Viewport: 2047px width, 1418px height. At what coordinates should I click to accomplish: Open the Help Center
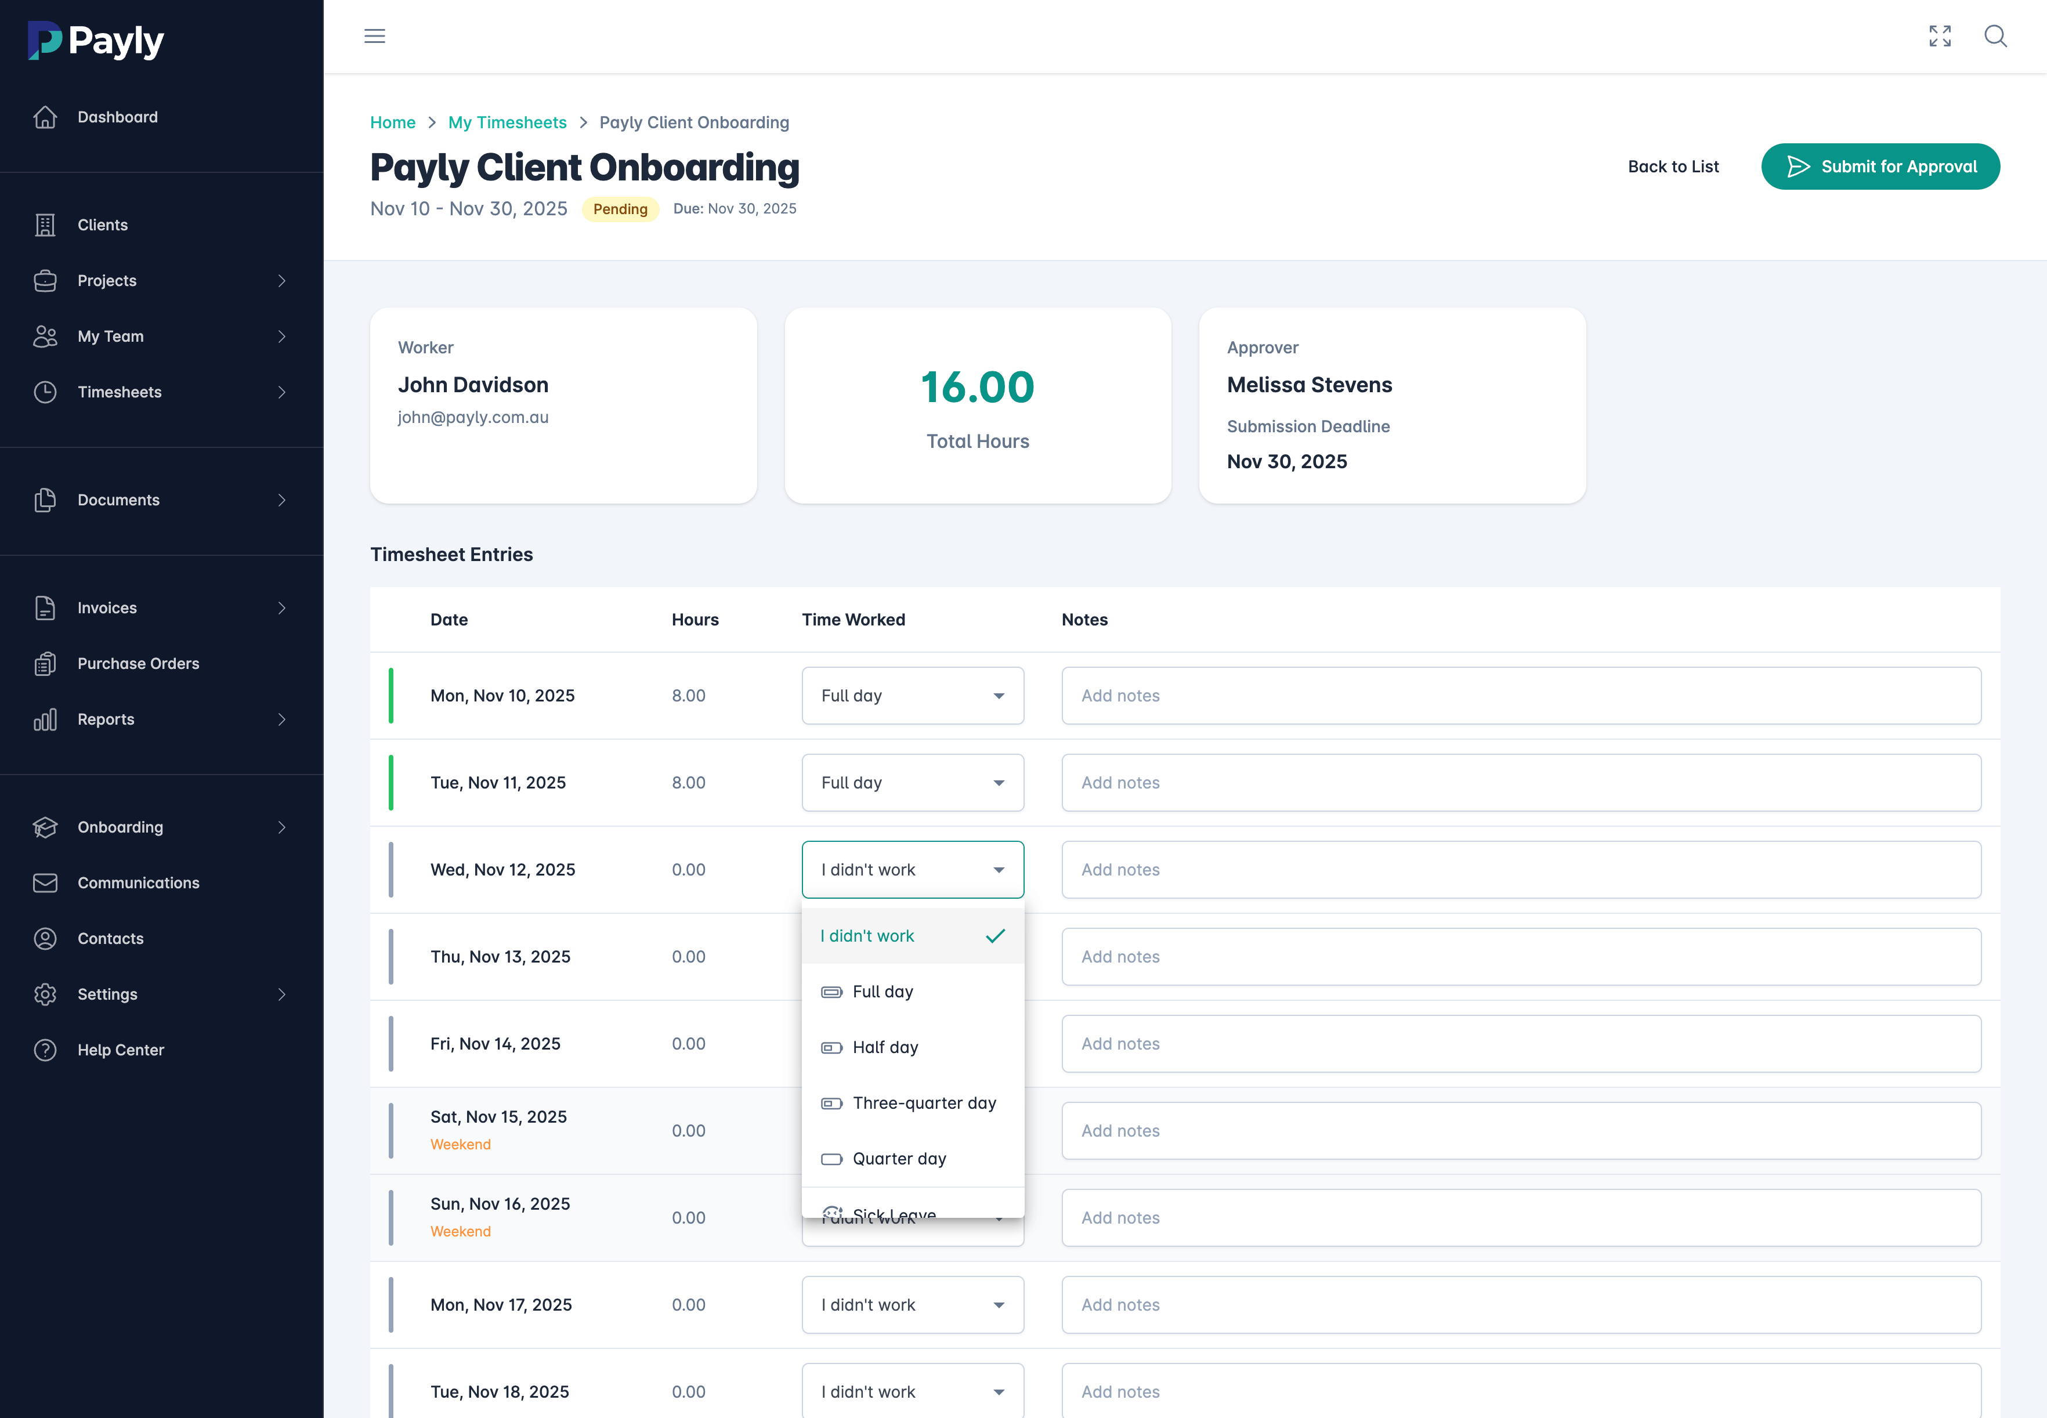(120, 1049)
